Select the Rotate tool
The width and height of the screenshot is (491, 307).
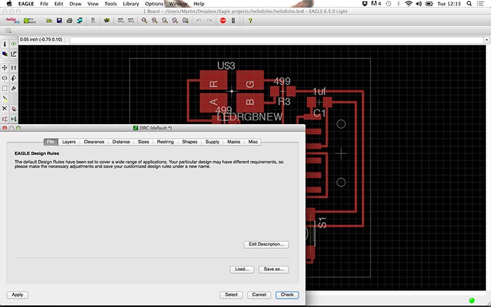coord(14,78)
